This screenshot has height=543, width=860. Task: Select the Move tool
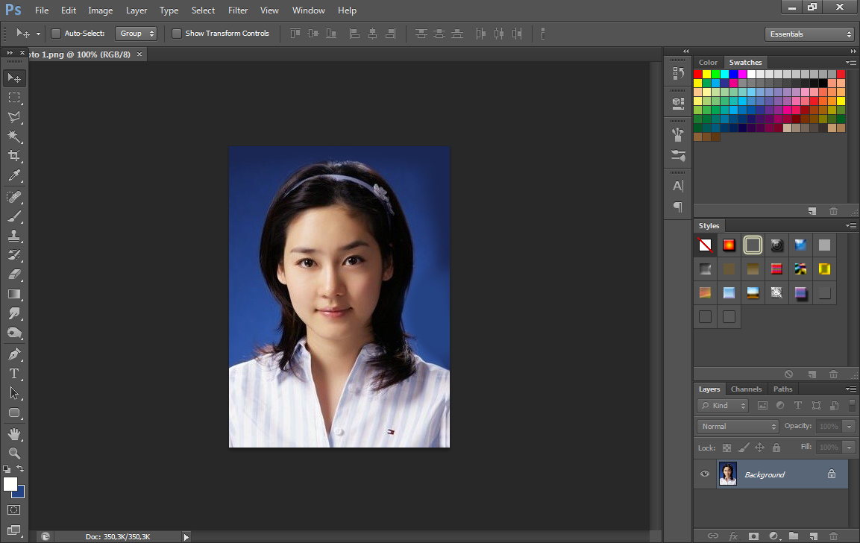[x=14, y=78]
